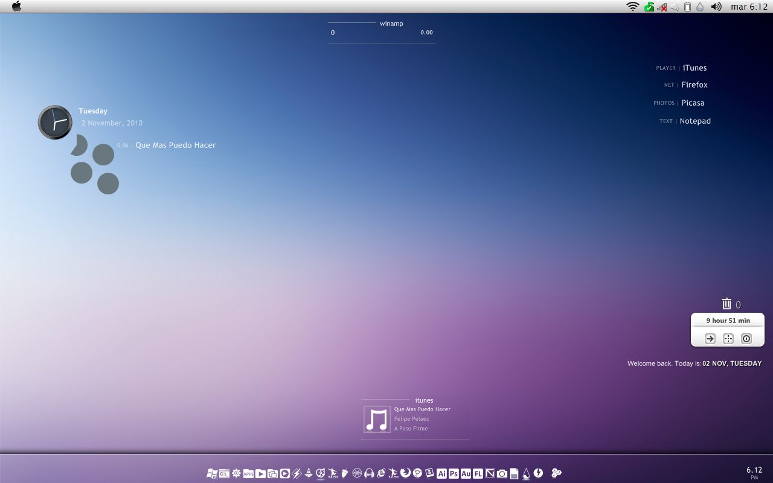This screenshot has width=773, height=483.
Task: Click the '02 NOV, TUESDAY' welcome date text
Action: 732,363
